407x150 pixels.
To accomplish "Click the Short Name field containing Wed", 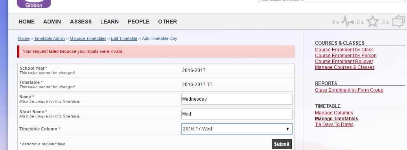I will (x=237, y=114).
